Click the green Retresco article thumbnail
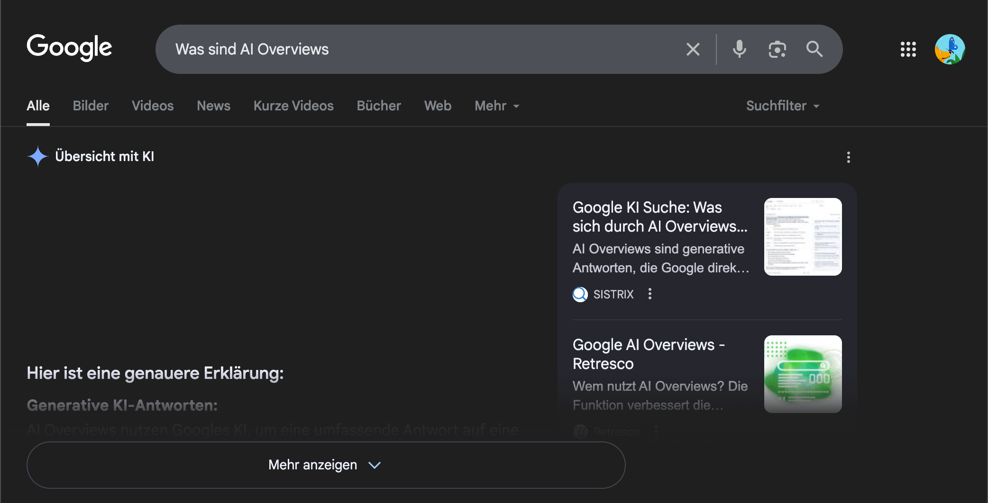Screen dimensions: 988x503 pos(803,374)
